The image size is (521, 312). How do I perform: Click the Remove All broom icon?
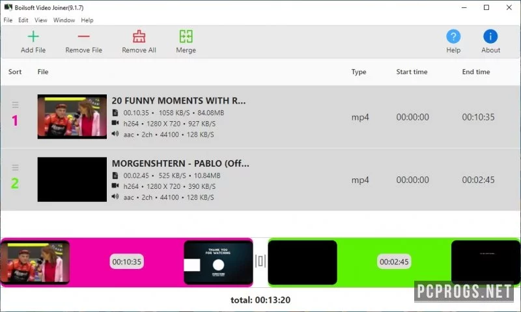(139, 36)
